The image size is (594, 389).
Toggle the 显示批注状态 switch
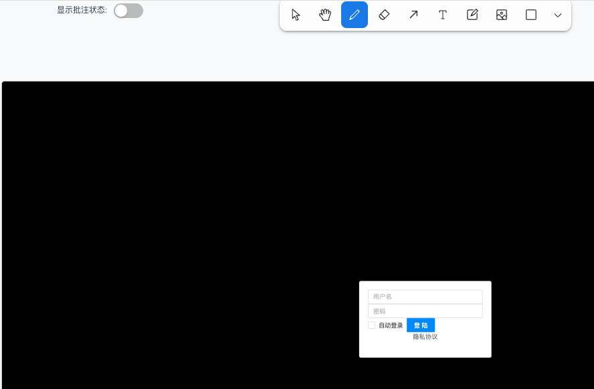(128, 11)
